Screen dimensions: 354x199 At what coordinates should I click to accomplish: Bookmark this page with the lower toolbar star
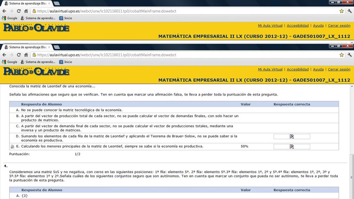click(x=341, y=55)
